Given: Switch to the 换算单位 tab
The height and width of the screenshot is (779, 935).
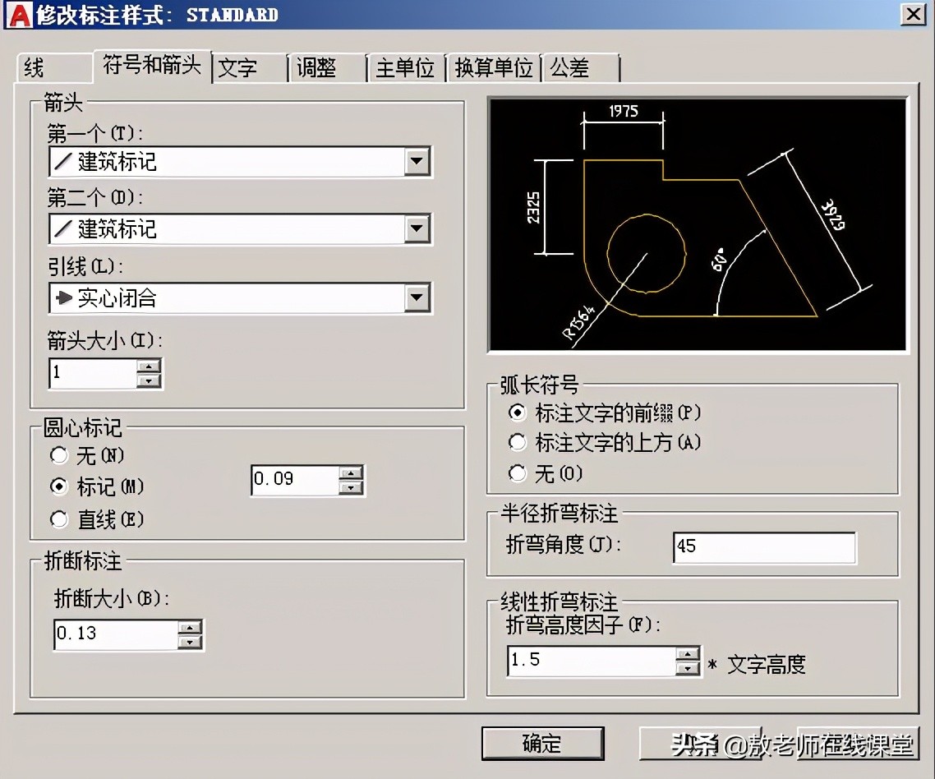Looking at the screenshot, I should coord(492,68).
